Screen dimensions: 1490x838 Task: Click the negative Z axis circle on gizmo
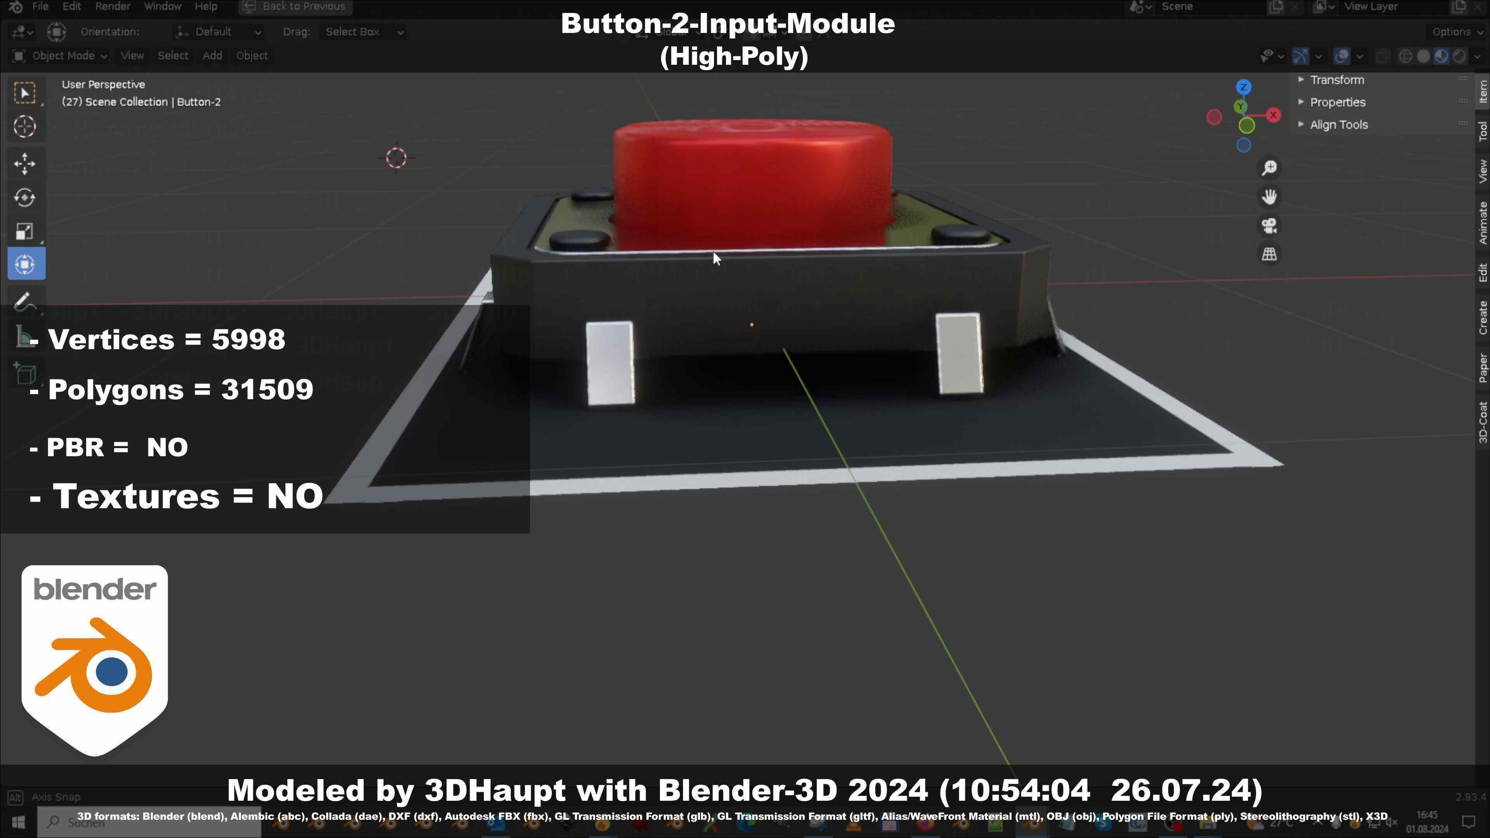click(1244, 145)
